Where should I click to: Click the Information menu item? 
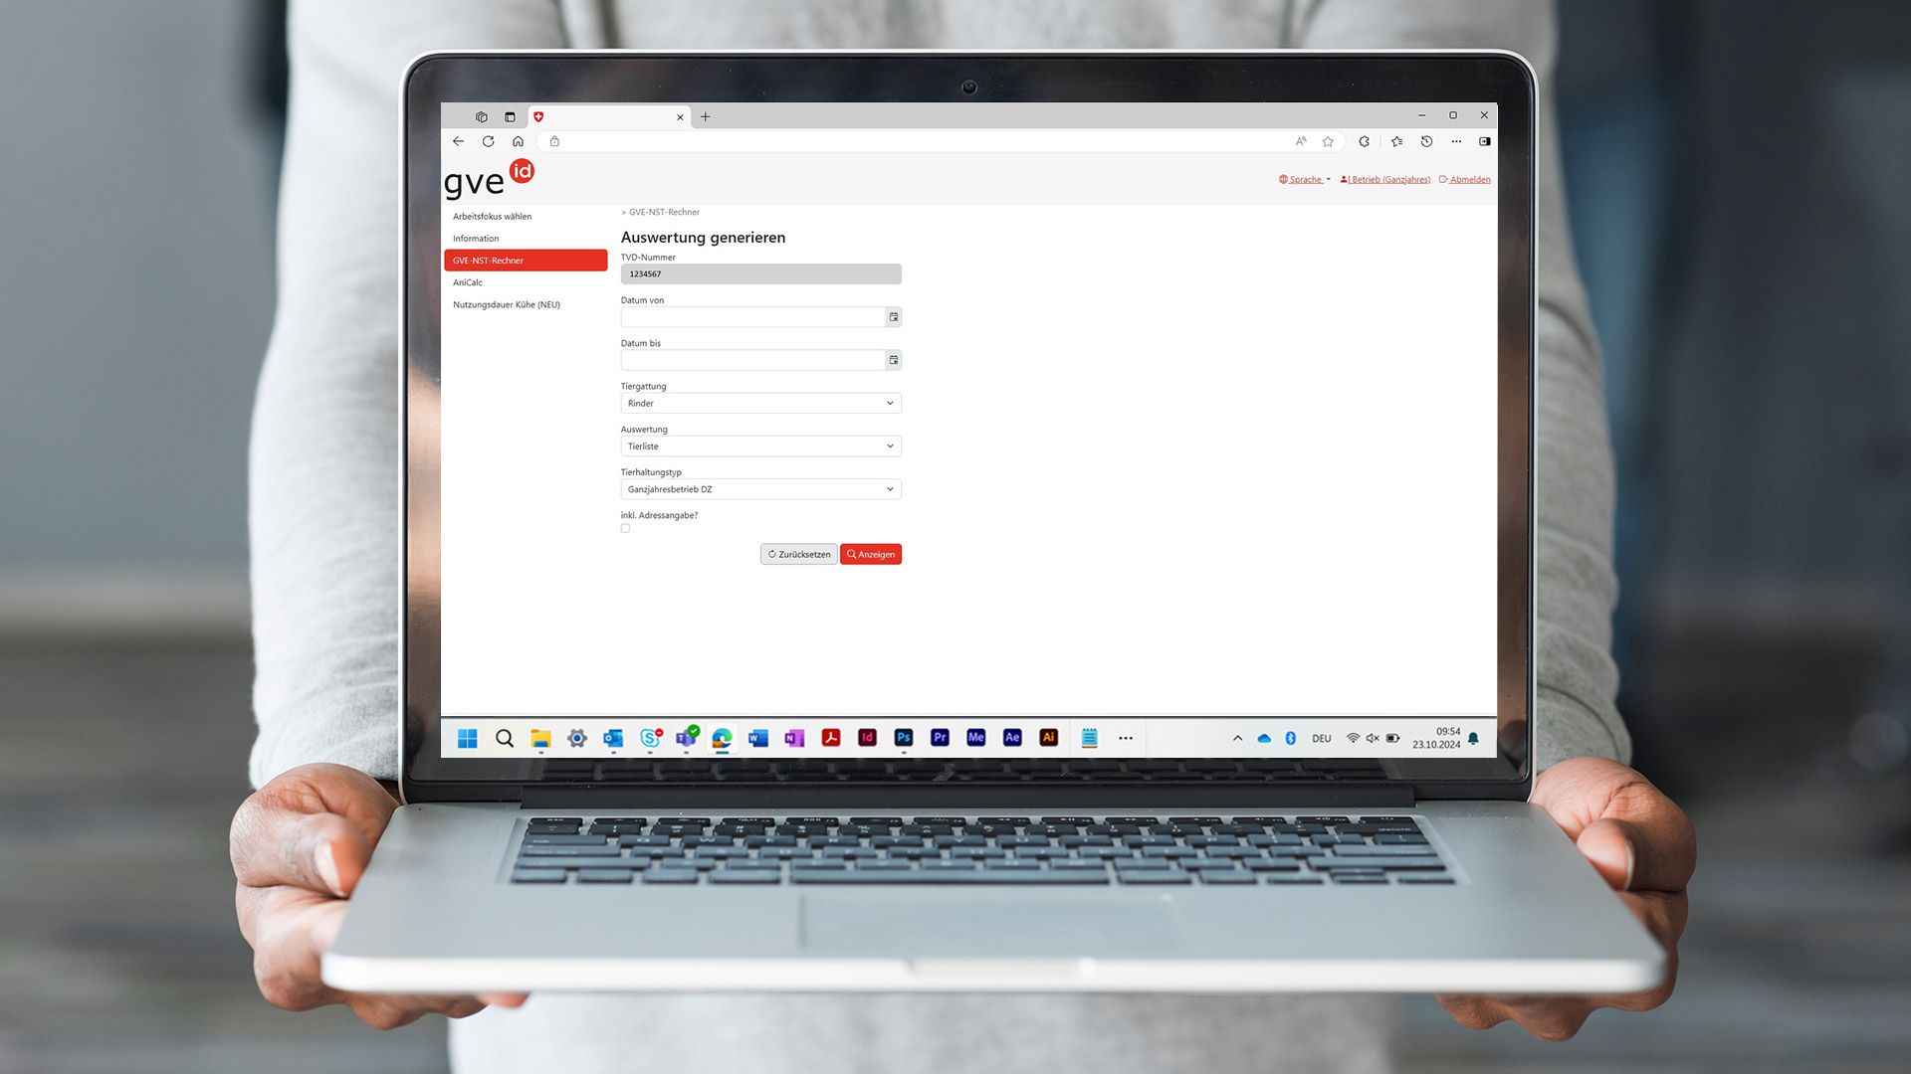point(475,238)
